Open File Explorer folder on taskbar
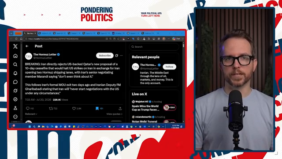The image size is (282, 159). [43, 127]
